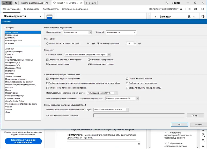Open Сглаживать текст dropdown
Screen dimensions: 207x149
click(87, 55)
